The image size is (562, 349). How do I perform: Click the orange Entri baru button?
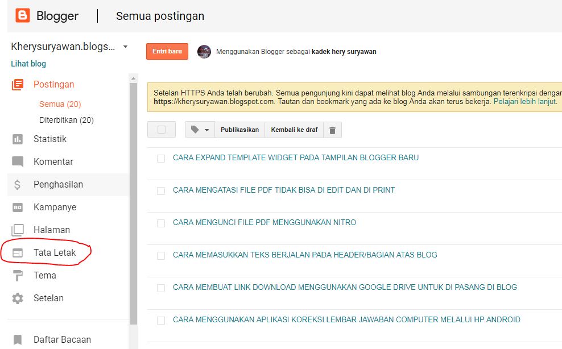[x=167, y=51]
